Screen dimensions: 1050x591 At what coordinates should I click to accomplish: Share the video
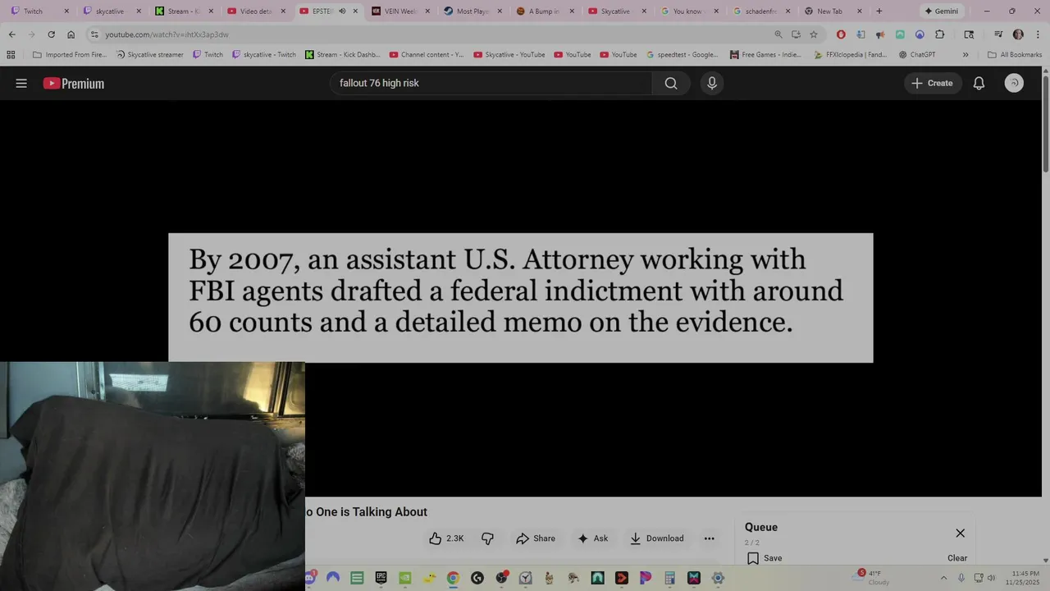click(536, 538)
